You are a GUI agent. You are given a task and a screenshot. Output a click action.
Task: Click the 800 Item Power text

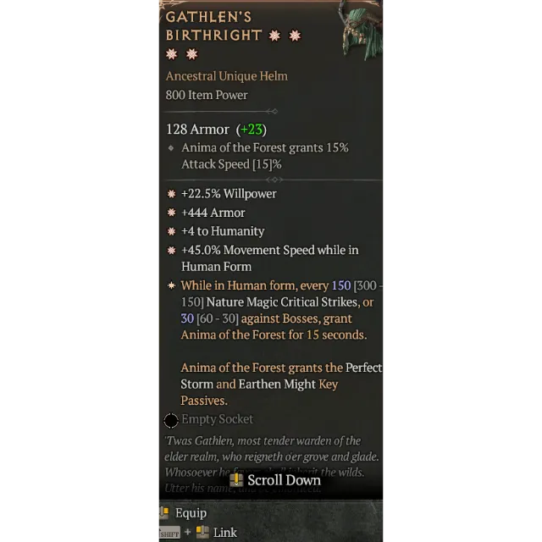click(x=207, y=95)
